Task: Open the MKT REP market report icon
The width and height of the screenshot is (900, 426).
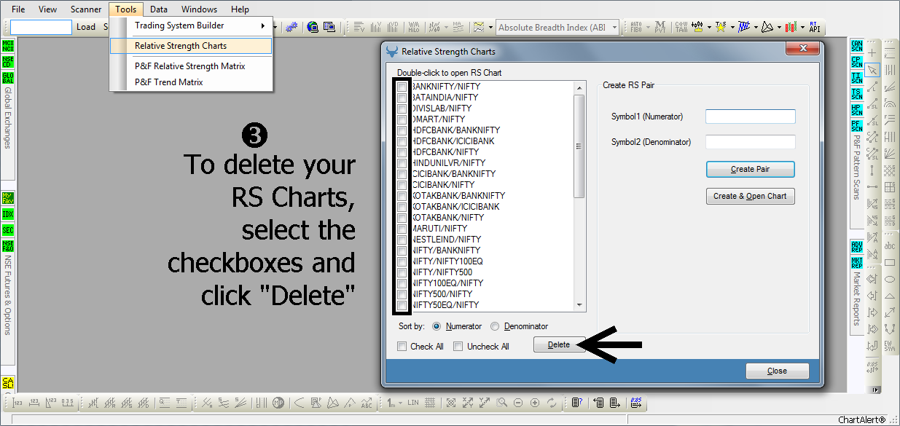Action: tap(856, 262)
